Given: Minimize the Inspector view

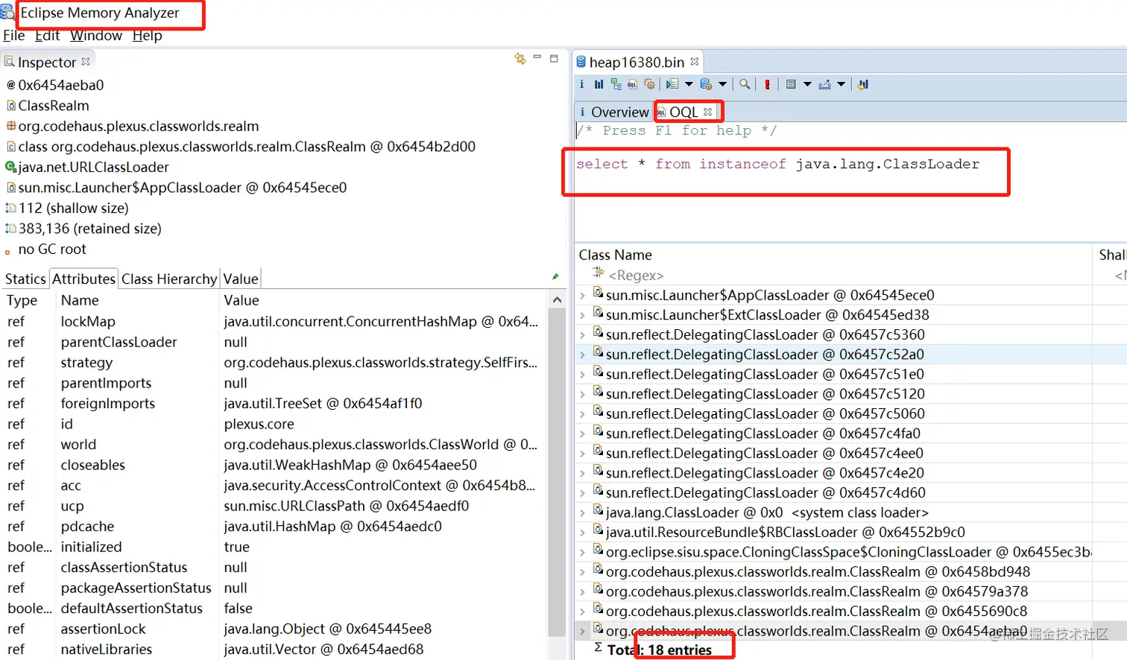Looking at the screenshot, I should coord(537,57).
